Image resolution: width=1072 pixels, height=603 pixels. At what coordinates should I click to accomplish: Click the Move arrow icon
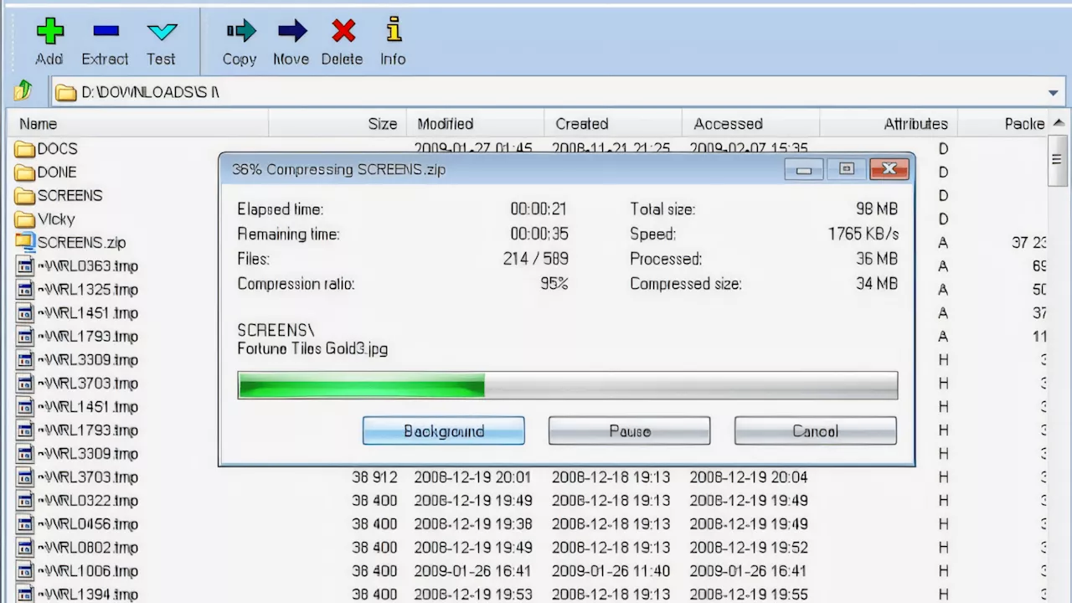tap(292, 32)
